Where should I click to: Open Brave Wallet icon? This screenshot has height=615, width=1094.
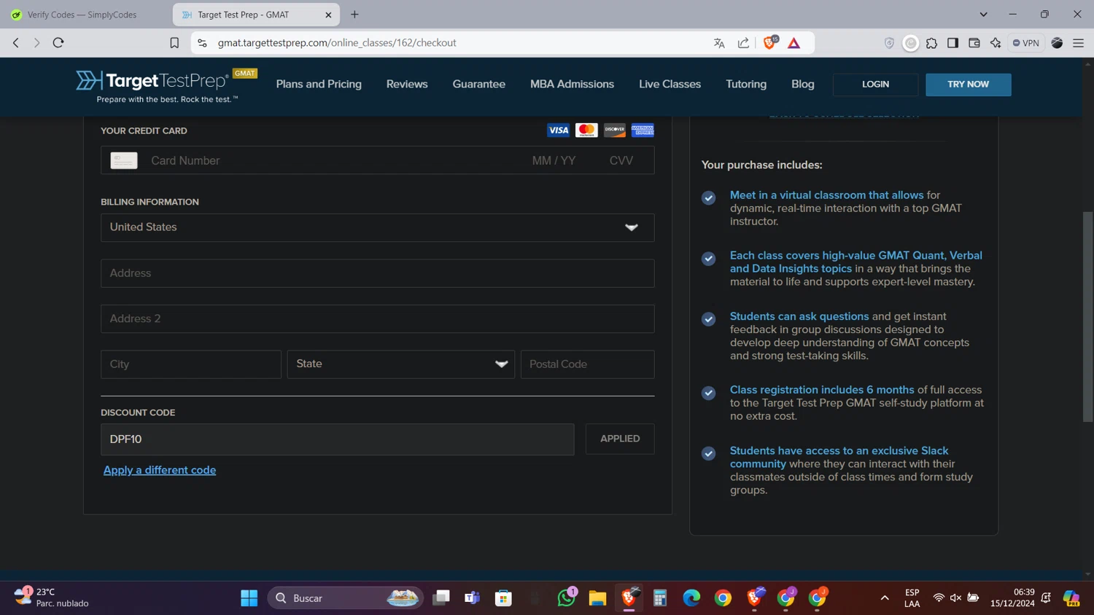coord(974,43)
